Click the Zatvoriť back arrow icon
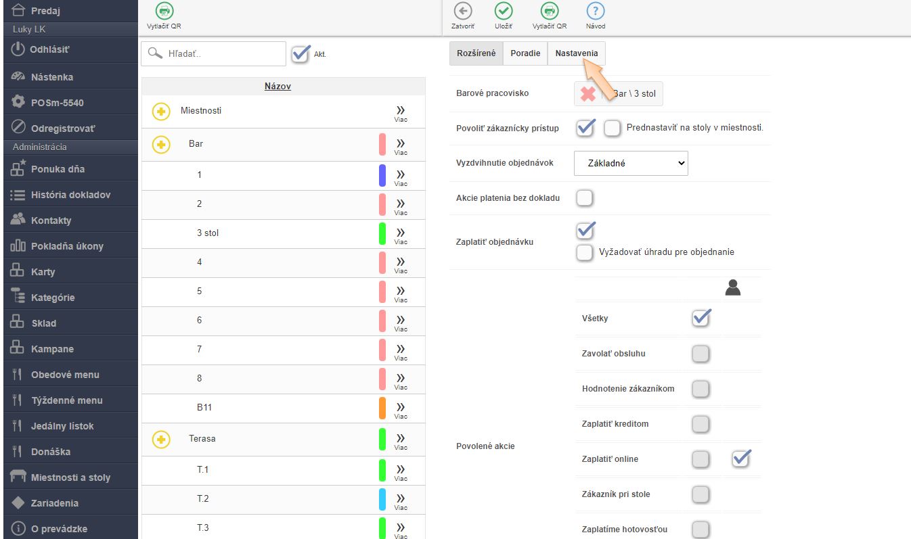Viewport: 911px width, 539px height. 463,11
